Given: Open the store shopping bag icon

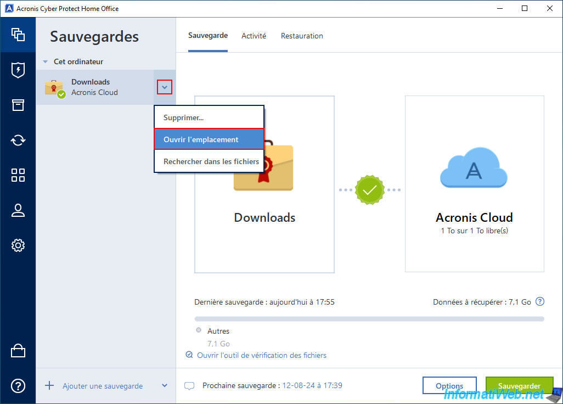Looking at the screenshot, I should pos(18,351).
